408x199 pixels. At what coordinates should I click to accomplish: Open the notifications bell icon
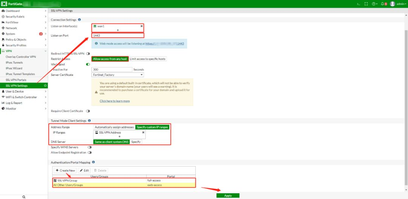pyautogui.click(x=382, y=4)
